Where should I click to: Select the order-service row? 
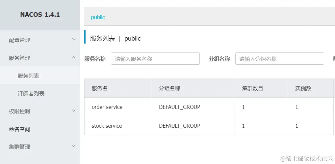click(107, 107)
